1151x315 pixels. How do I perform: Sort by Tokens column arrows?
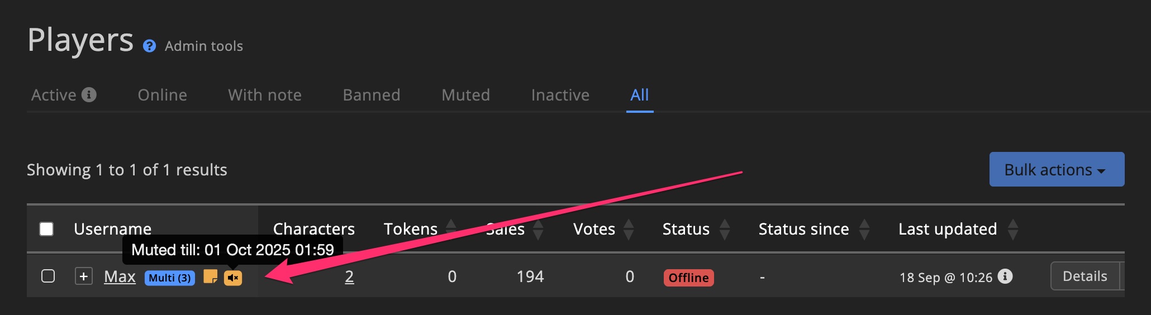[451, 229]
